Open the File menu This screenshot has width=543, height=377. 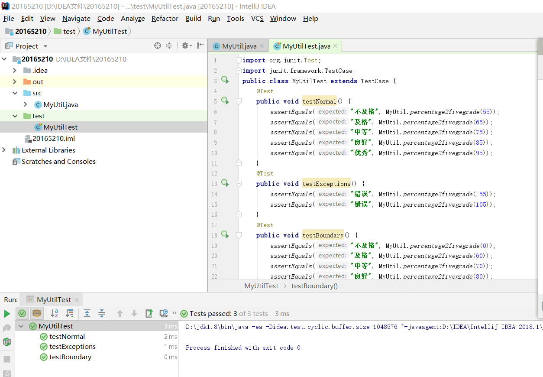(x=9, y=18)
